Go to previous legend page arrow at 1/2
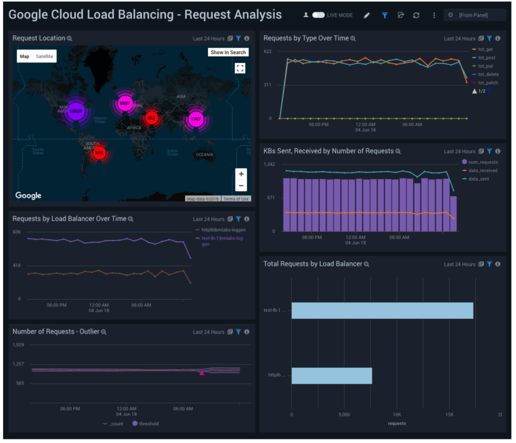This screenshot has height=443, width=516. [475, 91]
